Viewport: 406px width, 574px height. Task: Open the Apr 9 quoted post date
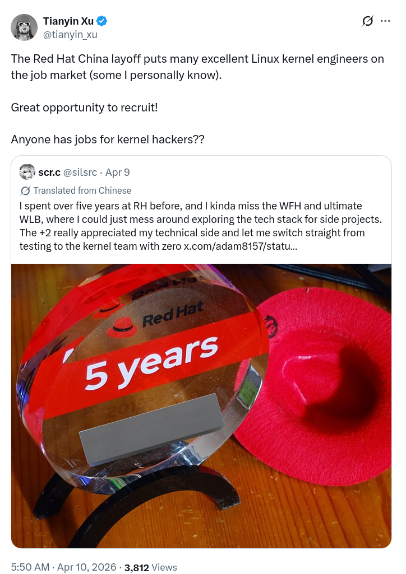point(118,172)
